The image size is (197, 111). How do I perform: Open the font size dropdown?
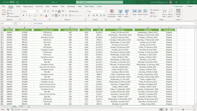[43, 11]
